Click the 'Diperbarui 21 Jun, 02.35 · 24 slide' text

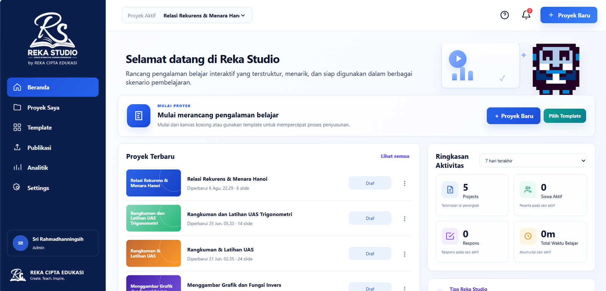click(x=220, y=259)
